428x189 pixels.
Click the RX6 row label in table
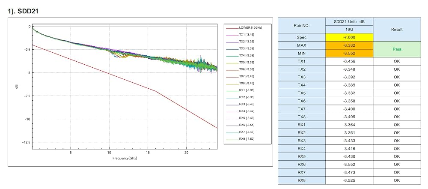click(x=302, y=165)
